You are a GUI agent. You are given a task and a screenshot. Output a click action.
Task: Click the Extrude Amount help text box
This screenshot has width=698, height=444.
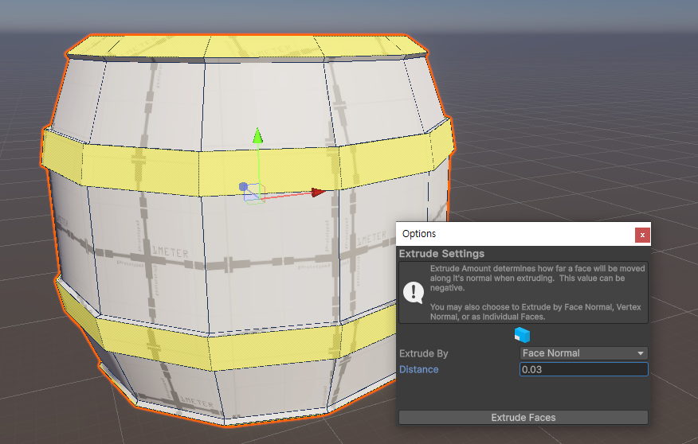(x=534, y=292)
